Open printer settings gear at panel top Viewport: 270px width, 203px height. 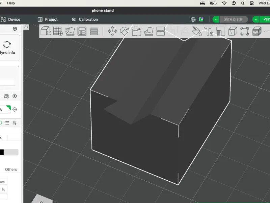(x=15, y=29)
